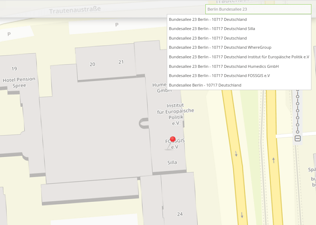Pick the FOSSGIS e.V suggestion entry
This screenshot has width=316, height=225.
(219, 76)
